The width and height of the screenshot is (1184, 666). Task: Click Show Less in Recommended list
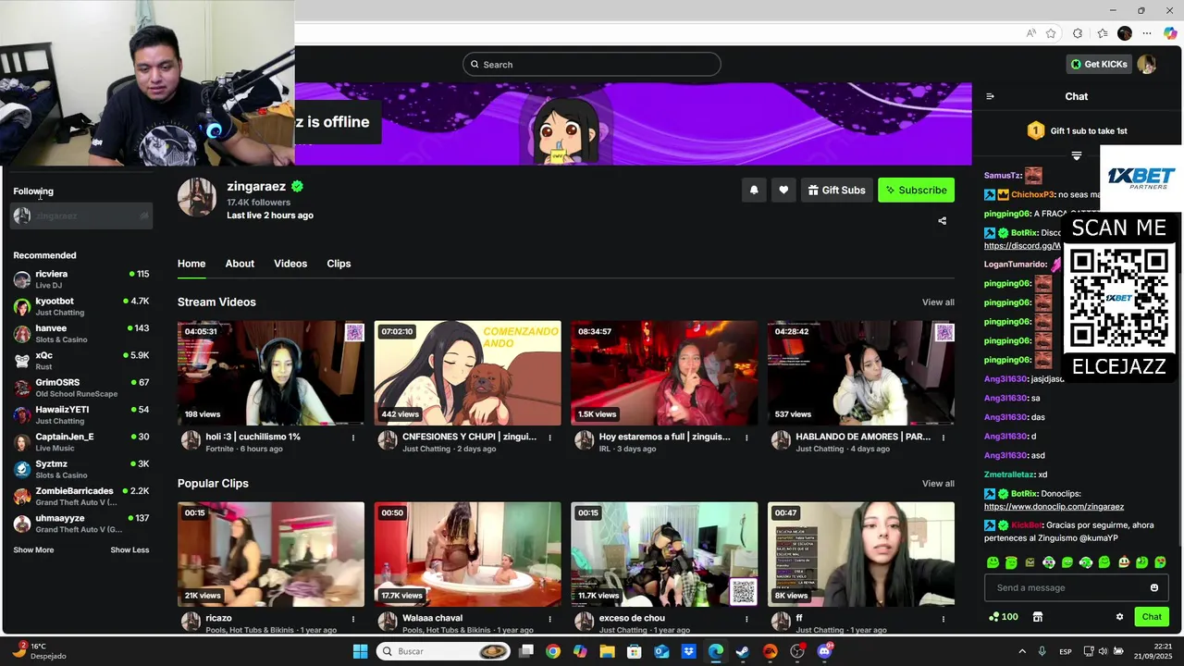tap(129, 549)
